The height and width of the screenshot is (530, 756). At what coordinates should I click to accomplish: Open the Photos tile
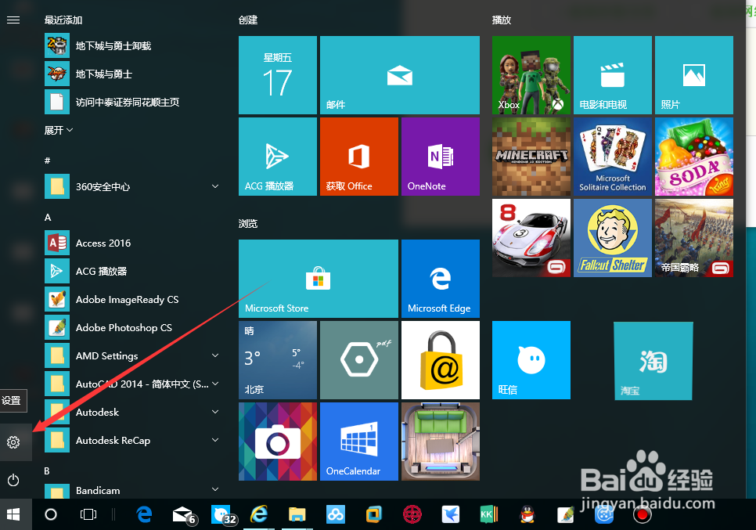pos(694,75)
